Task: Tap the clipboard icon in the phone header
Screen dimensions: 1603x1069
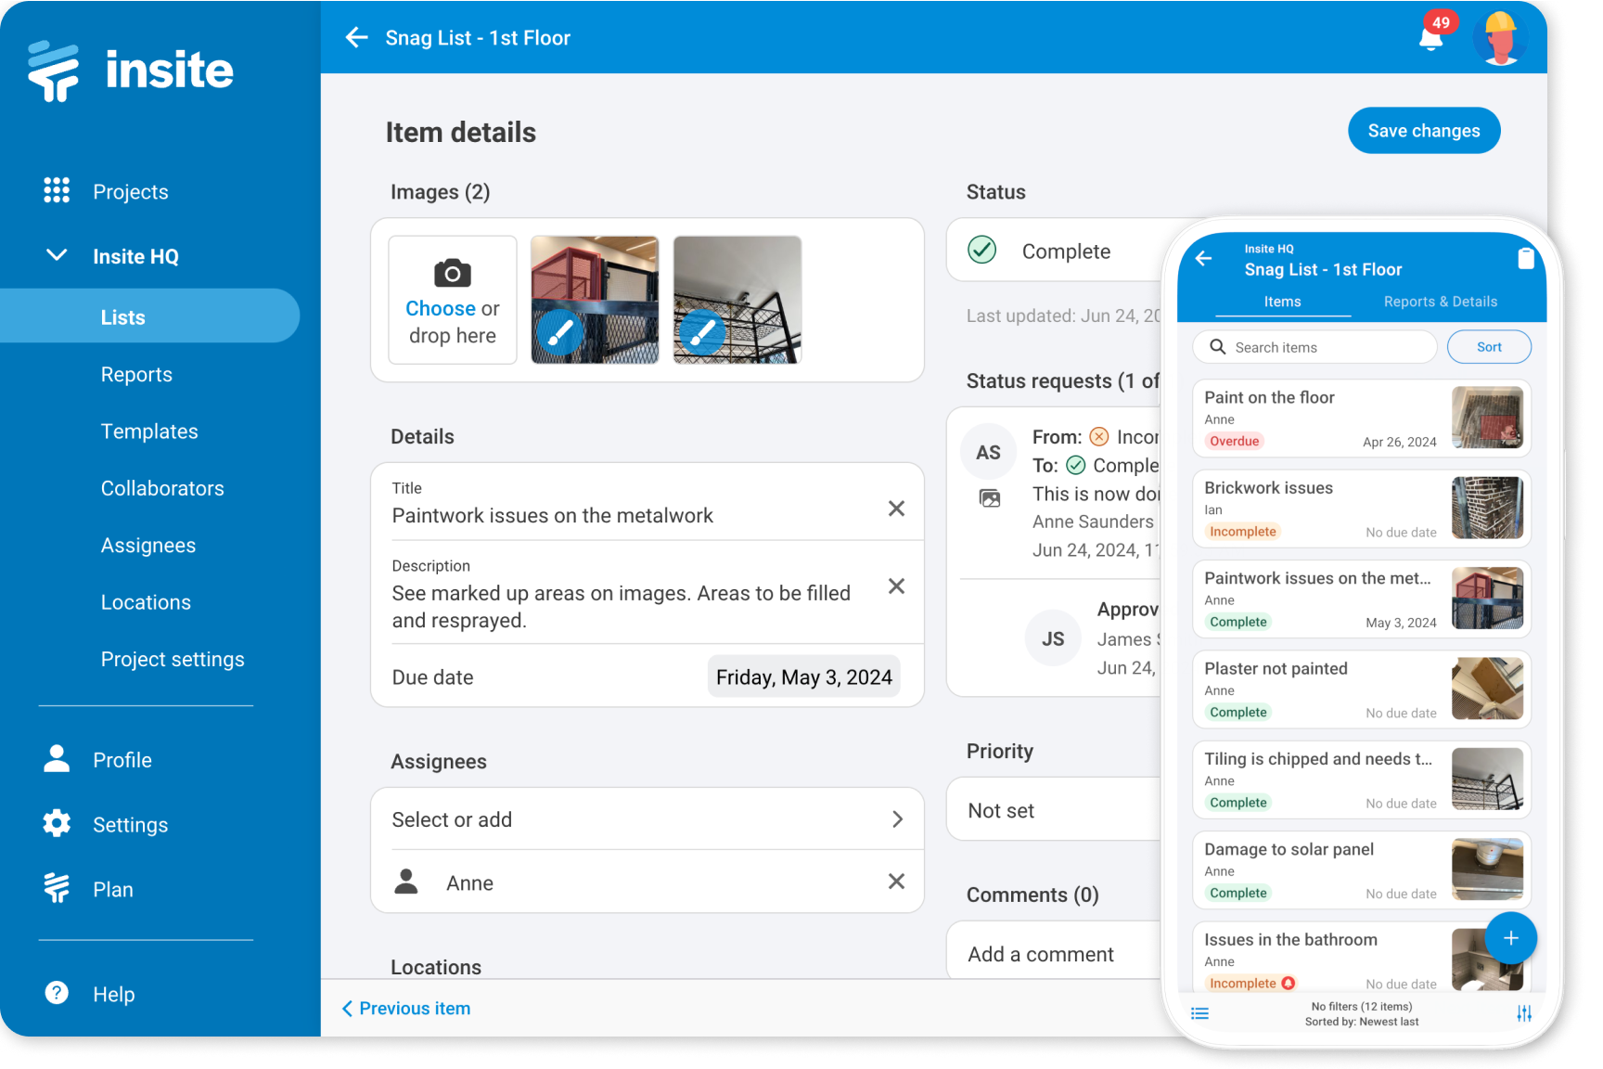Action: click(1528, 258)
